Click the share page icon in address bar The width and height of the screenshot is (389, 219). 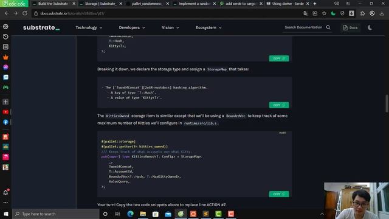[315, 13]
